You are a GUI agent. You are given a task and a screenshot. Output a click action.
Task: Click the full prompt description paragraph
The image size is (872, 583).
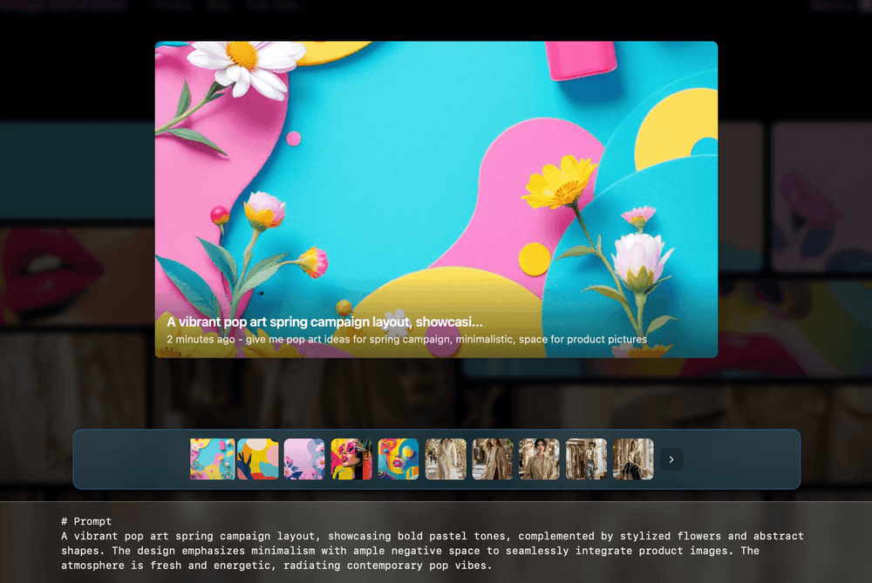pos(433,551)
